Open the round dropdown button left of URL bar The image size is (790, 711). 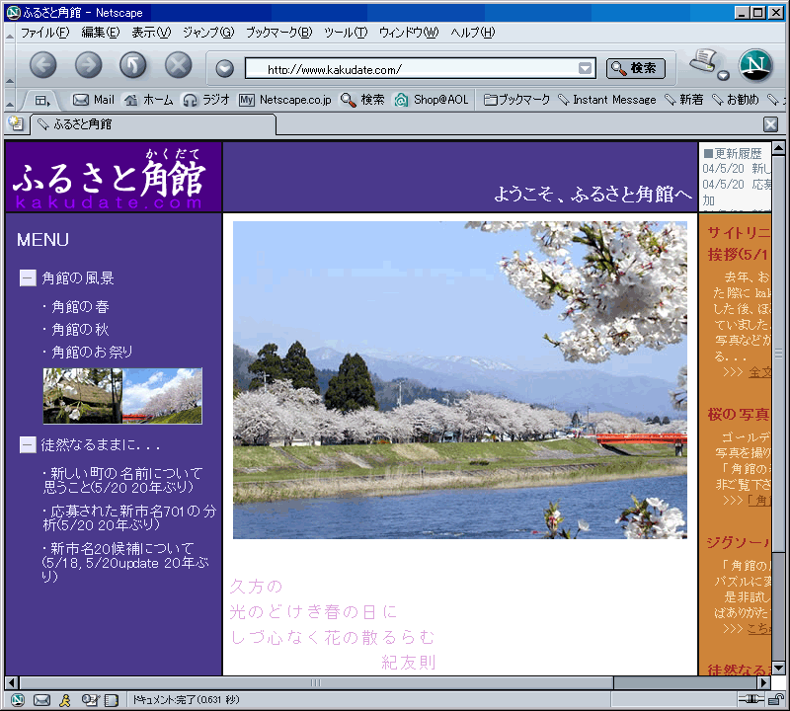225,68
